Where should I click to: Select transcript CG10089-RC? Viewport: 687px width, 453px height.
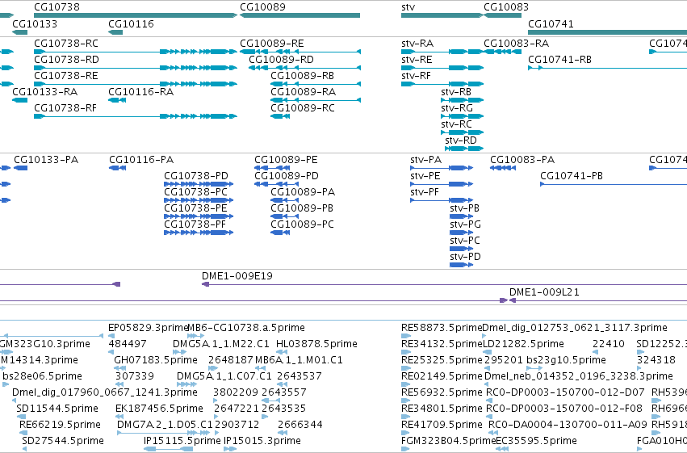click(x=302, y=107)
